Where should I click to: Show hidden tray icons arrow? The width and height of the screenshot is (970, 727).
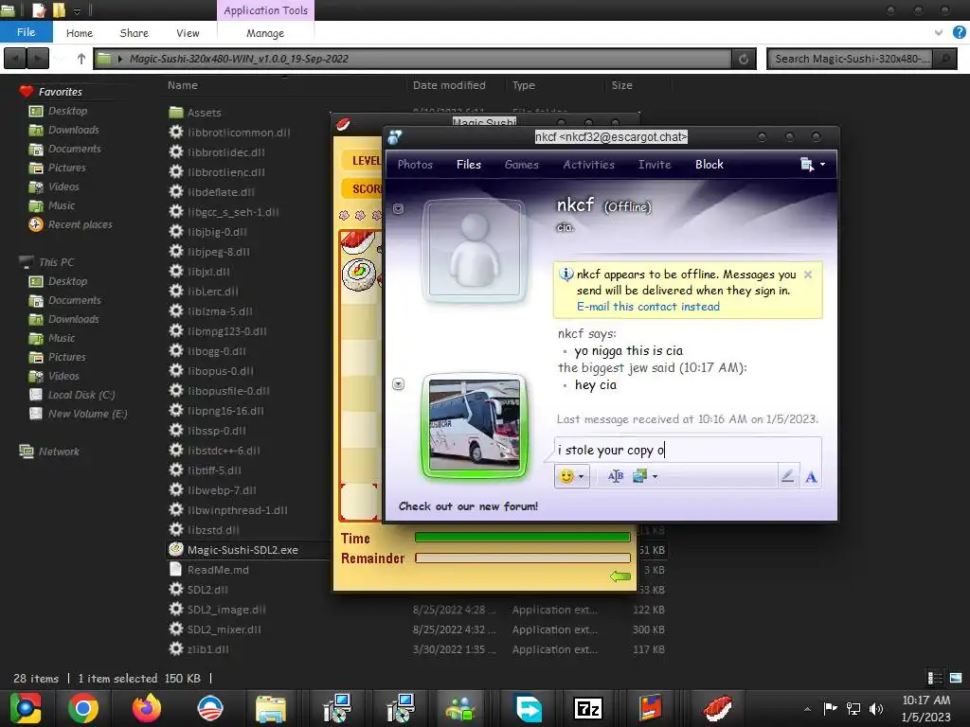click(807, 709)
